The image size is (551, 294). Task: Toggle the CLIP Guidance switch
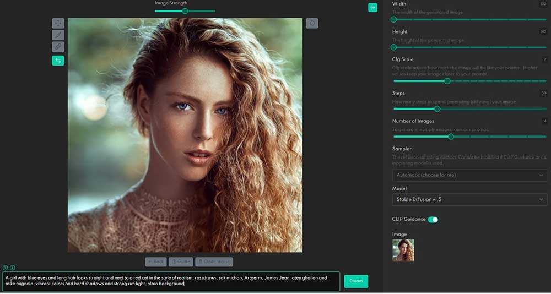coord(433,220)
